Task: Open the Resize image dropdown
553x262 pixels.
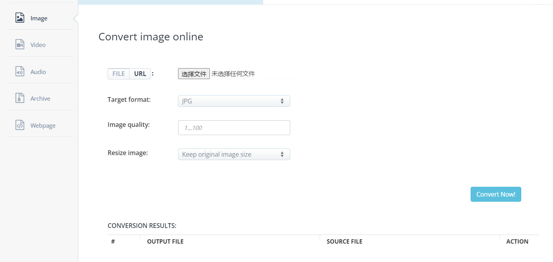Action: (x=234, y=154)
